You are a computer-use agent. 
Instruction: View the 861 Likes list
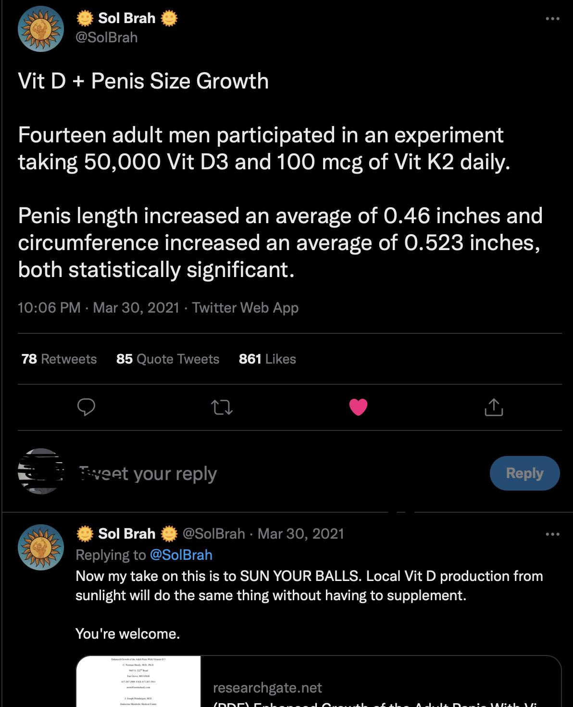(x=267, y=359)
